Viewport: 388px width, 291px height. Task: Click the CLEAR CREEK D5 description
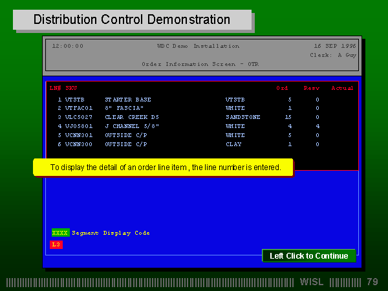point(132,117)
